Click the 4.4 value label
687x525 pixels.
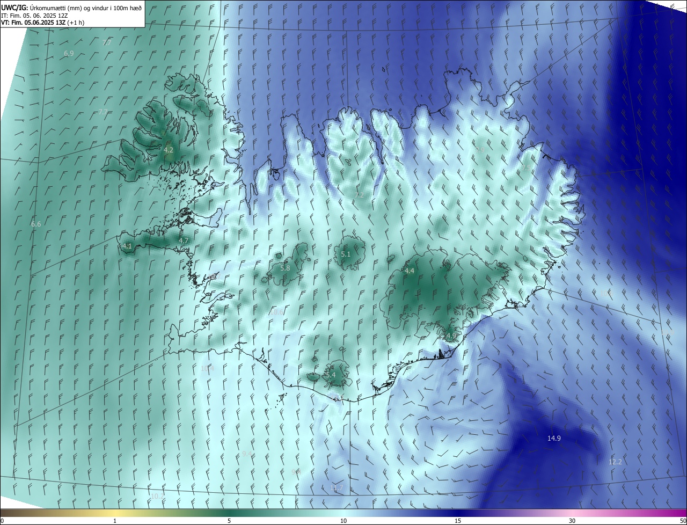click(410, 271)
